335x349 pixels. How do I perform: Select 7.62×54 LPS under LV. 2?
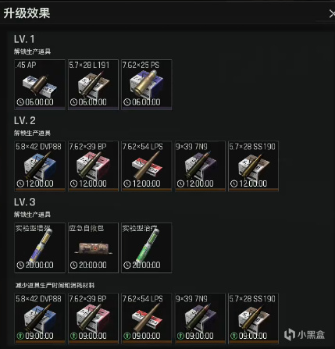coord(147,166)
